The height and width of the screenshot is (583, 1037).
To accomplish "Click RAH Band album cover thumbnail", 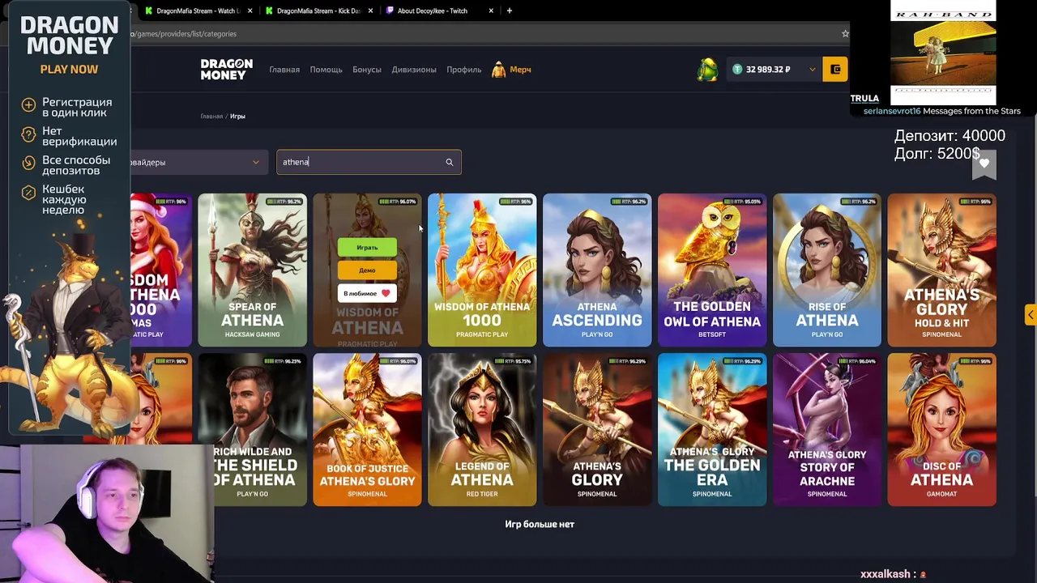I will (943, 52).
